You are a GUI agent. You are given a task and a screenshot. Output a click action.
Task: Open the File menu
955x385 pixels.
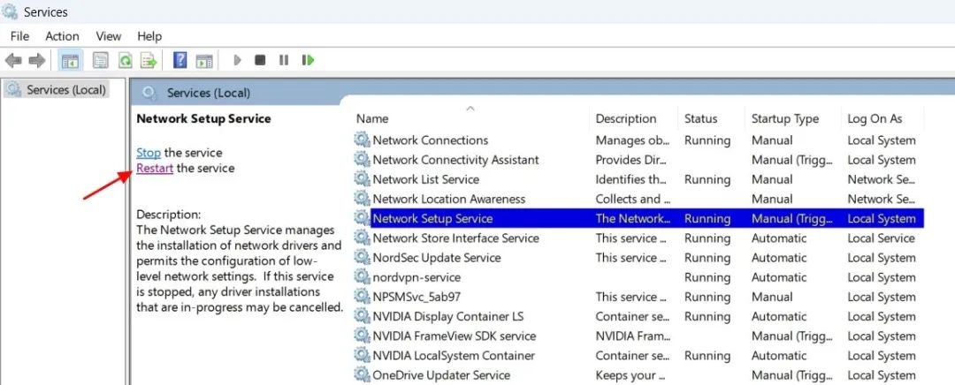tap(19, 36)
